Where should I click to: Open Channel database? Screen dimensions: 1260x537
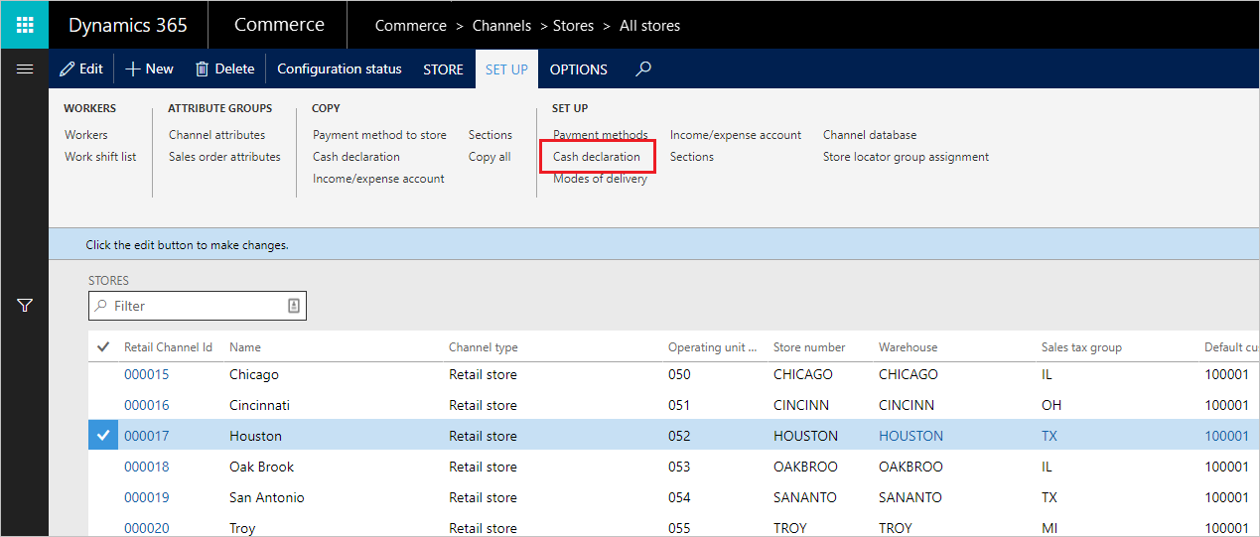870,135
